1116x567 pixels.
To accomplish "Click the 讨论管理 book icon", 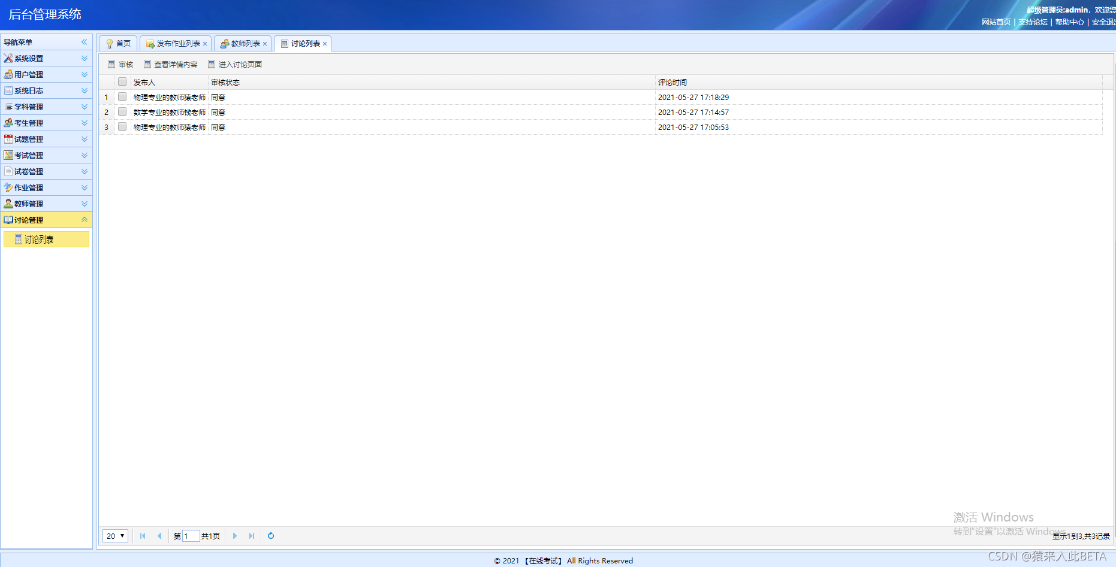I will (8, 220).
